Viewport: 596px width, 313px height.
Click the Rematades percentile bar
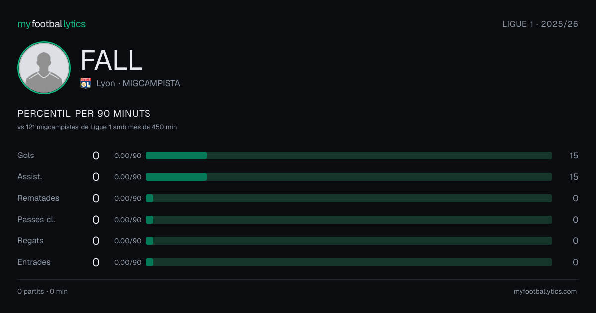(349, 198)
